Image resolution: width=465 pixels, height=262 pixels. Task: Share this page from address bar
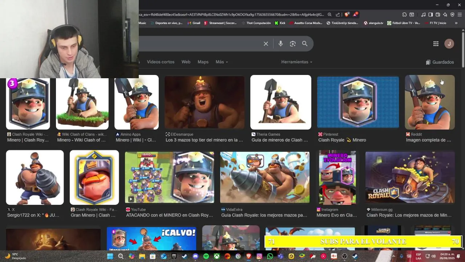coord(338,15)
